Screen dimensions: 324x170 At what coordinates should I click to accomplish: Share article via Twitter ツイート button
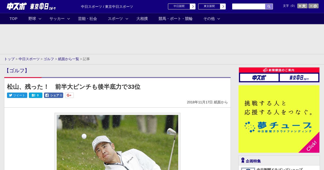tap(17, 95)
